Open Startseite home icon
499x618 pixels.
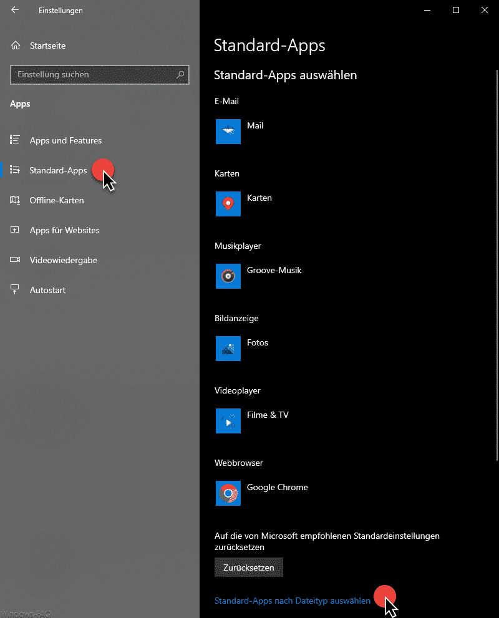point(16,46)
